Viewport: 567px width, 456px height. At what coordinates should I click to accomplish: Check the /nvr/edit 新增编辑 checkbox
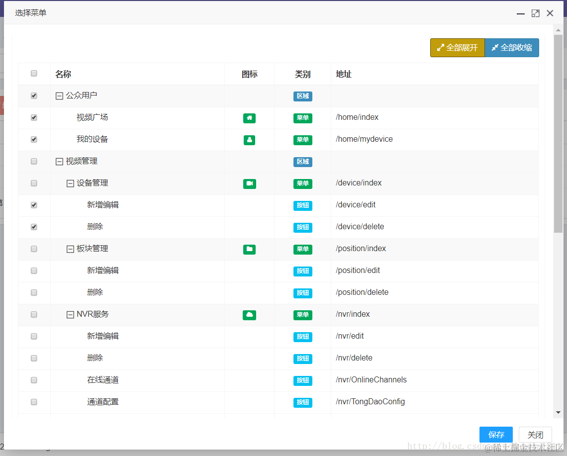click(34, 336)
